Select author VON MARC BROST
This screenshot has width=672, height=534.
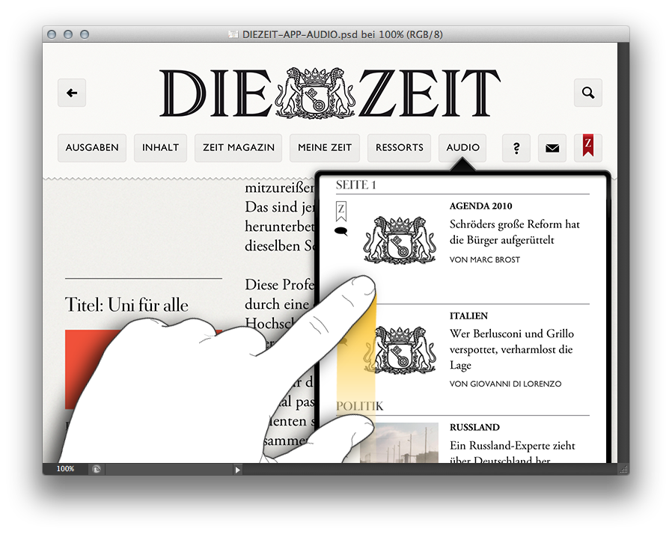click(x=484, y=260)
